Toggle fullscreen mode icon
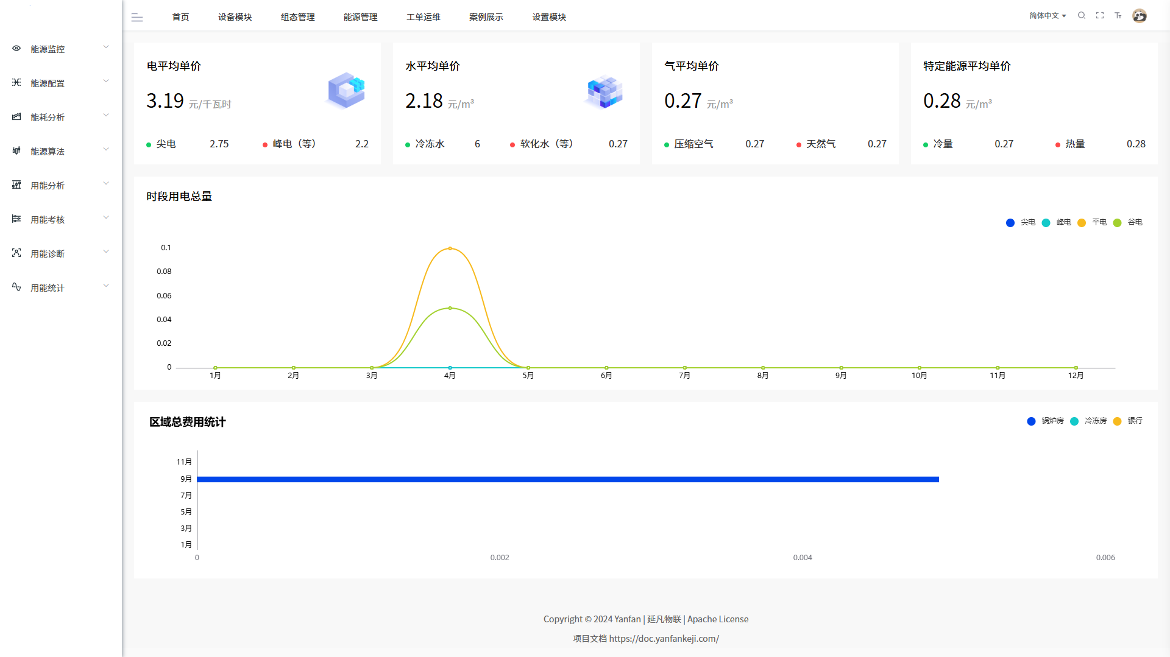This screenshot has height=657, width=1170. [1100, 16]
